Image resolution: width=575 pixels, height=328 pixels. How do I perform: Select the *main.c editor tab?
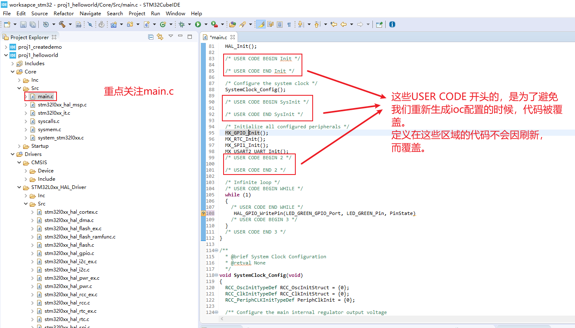point(218,37)
